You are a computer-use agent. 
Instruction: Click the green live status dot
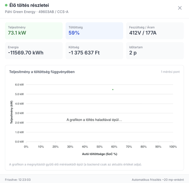coord(6,5)
